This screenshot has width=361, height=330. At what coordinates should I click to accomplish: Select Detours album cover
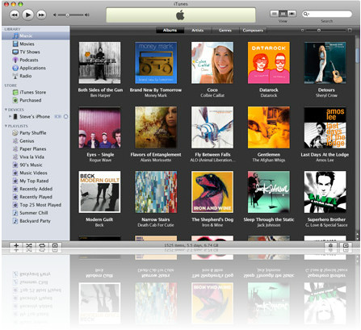coord(325,63)
